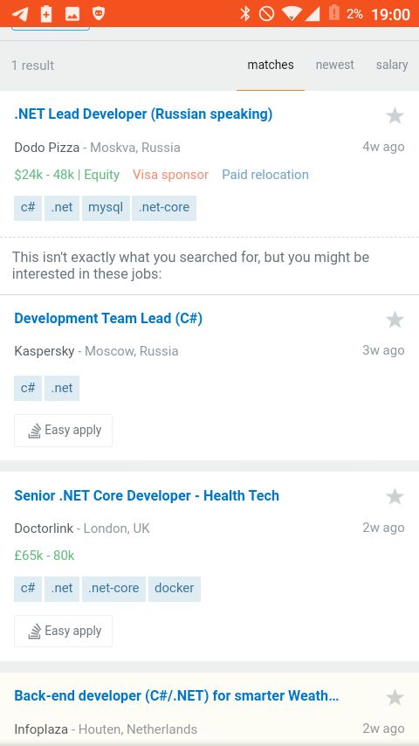Image resolution: width=419 pixels, height=746 pixels.
Task: Save the Back-end developer Infoplaza job star
Action: coord(395,697)
